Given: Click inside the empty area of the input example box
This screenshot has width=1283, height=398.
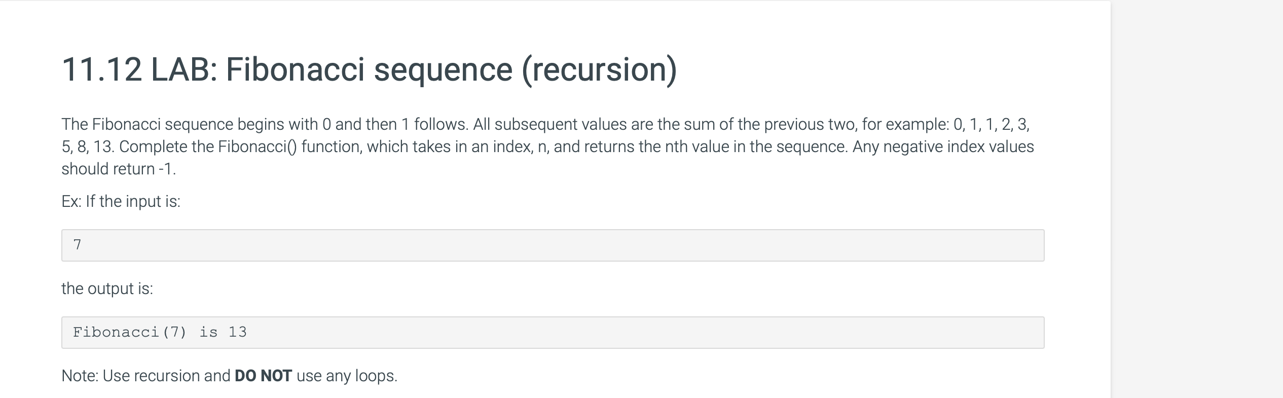Looking at the screenshot, I should [x=558, y=245].
